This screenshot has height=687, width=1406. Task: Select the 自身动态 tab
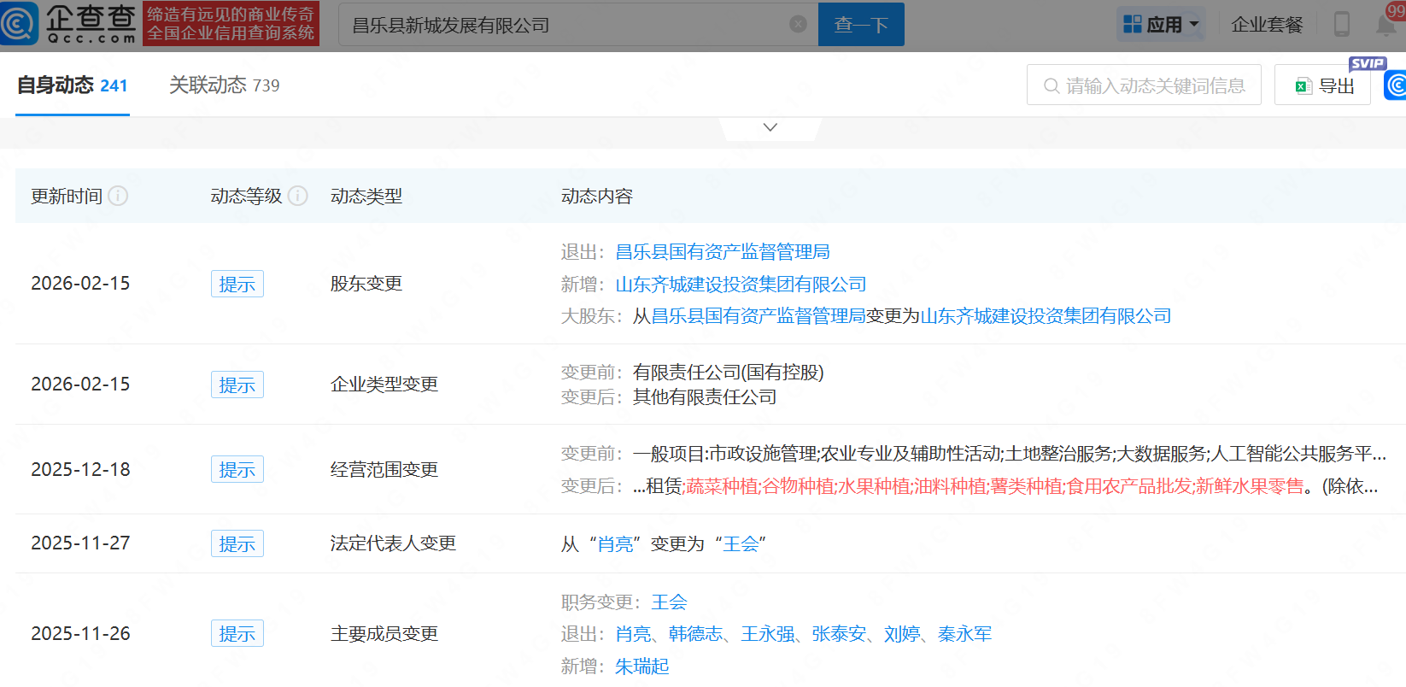(73, 85)
